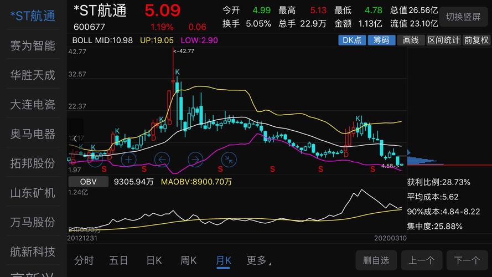Tap the stock code 600677

[89, 27]
